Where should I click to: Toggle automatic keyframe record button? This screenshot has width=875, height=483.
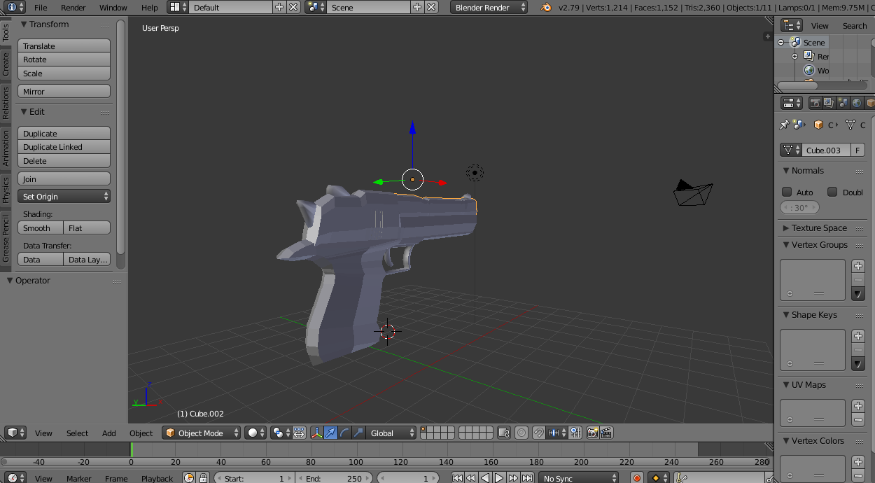[x=637, y=478]
